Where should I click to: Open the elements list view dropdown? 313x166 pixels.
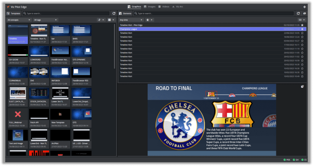coord(302,20)
